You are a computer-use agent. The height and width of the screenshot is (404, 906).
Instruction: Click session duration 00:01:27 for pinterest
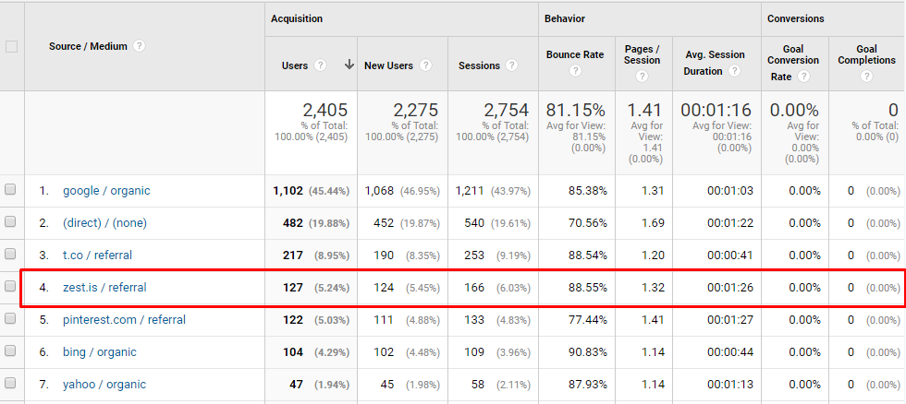pos(730,320)
